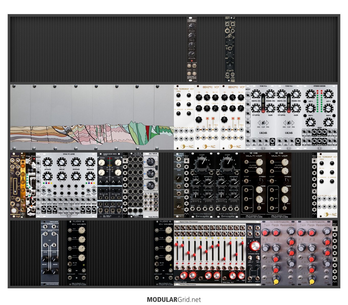The image size is (348, 305).
Task: Click the Dual VC ADSR SG 1 jack
Action: [x=55, y=209]
